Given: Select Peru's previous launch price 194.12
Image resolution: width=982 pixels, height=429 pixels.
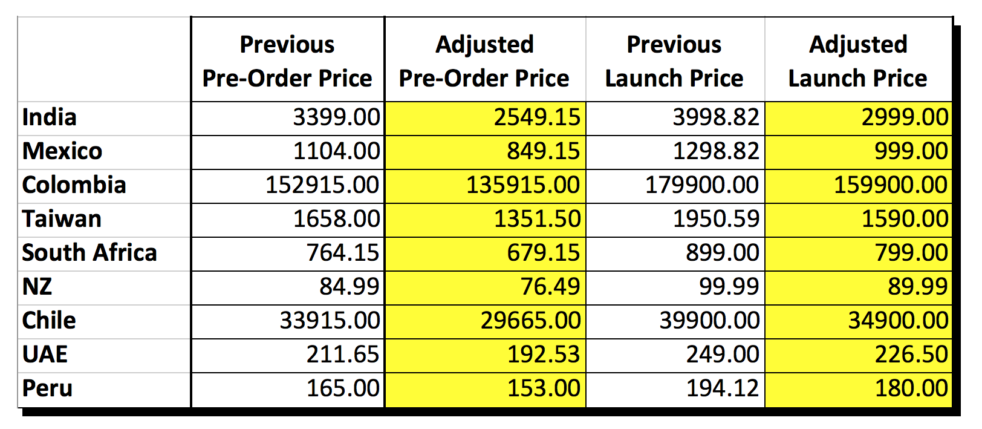Looking at the screenshot, I should coord(675,389).
